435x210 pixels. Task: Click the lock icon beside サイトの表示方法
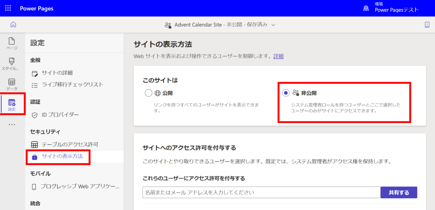(35, 157)
